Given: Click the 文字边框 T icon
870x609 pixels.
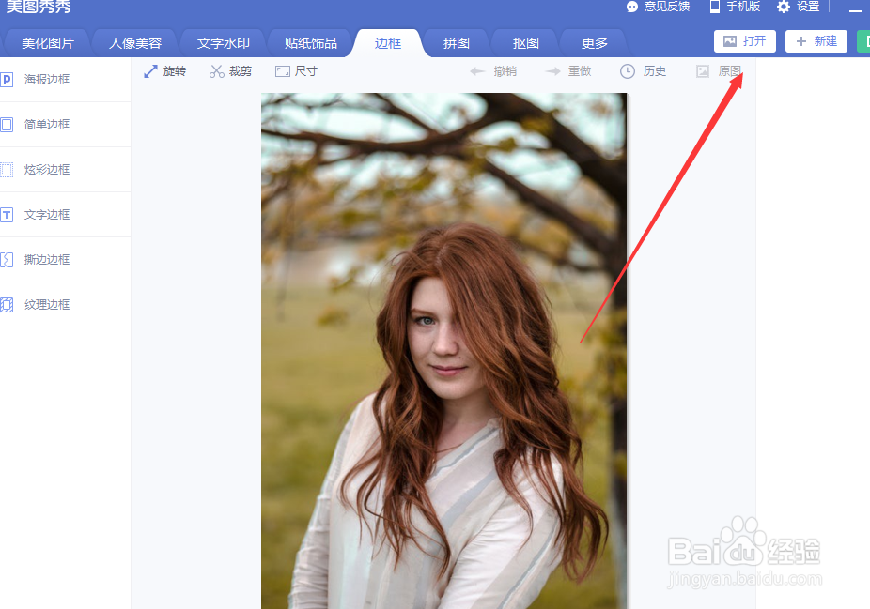Looking at the screenshot, I should 7,215.
